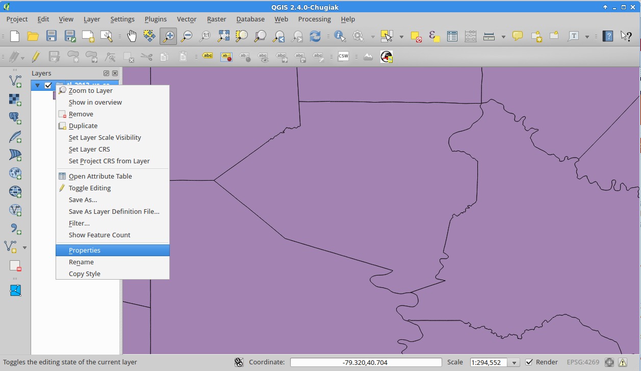The height and width of the screenshot is (371, 641).
Task: Click the EPSG:4269 CRS status label
Action: point(583,362)
